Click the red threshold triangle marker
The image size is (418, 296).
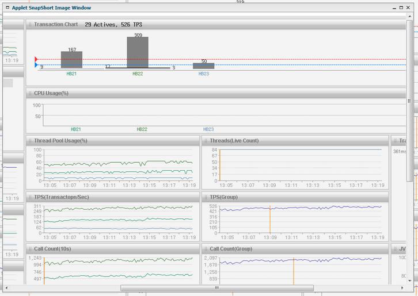click(x=36, y=59)
